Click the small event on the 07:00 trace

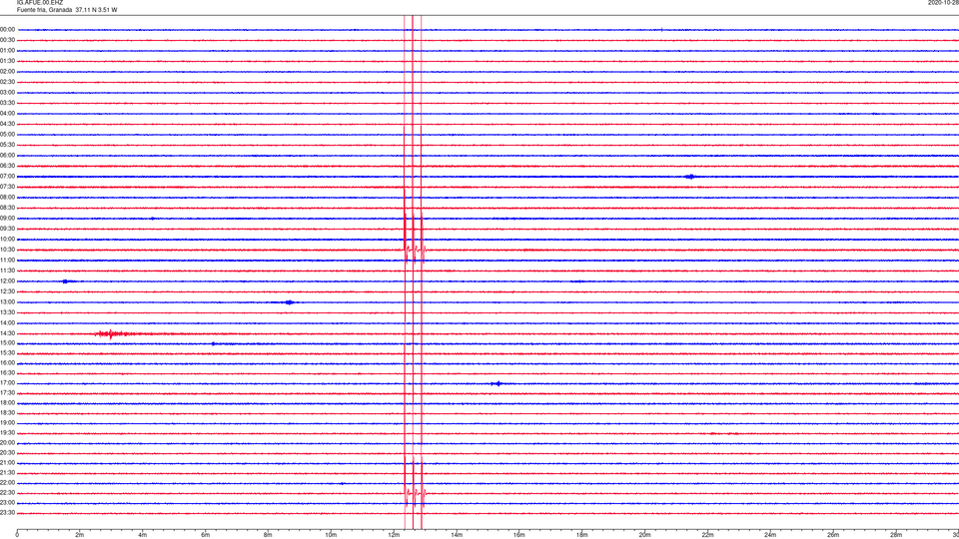(x=690, y=177)
